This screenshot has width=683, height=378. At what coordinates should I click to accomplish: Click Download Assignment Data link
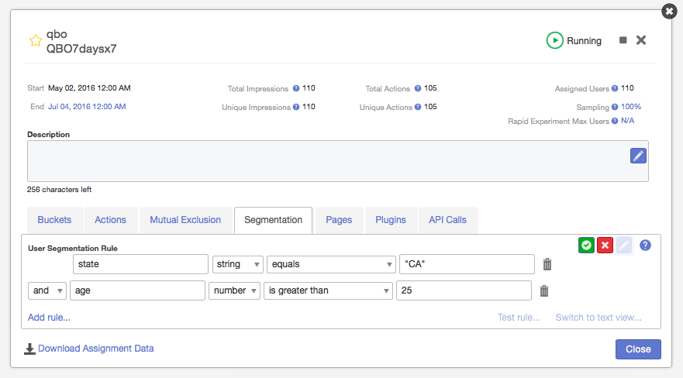96,349
